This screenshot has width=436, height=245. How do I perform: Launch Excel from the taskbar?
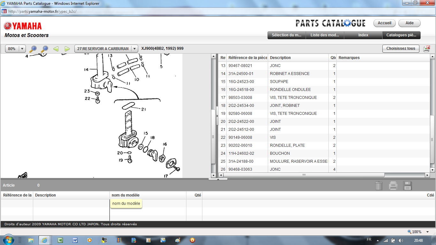[x=60, y=240]
